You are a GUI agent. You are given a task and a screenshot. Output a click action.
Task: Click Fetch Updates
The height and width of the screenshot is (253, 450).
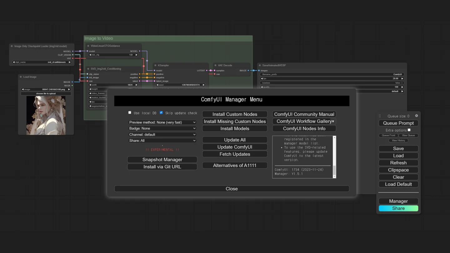click(x=235, y=154)
